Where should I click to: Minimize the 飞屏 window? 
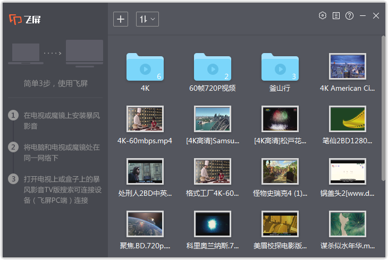pyautogui.click(x=363, y=16)
